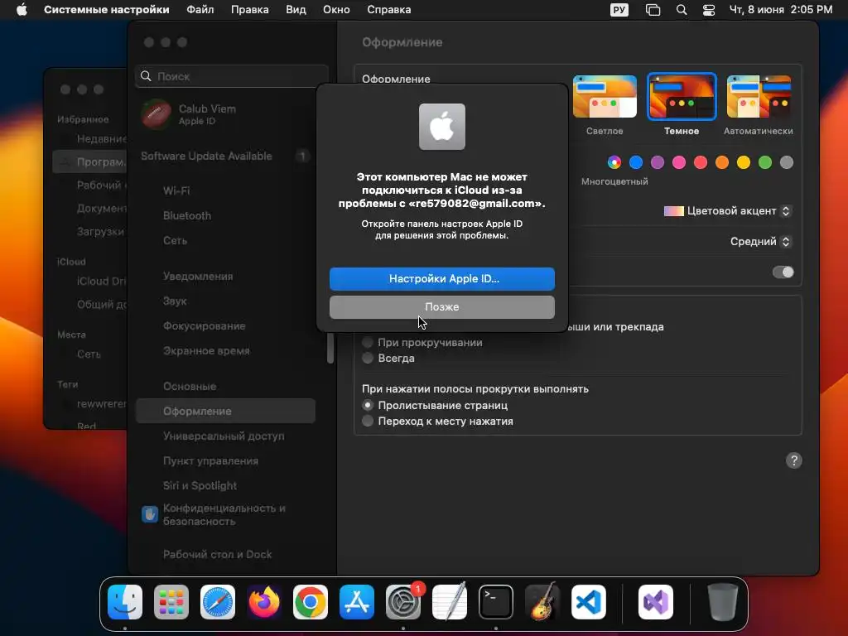
Task: Select 'Переход к месту нажатия' radio button
Action: tap(368, 421)
